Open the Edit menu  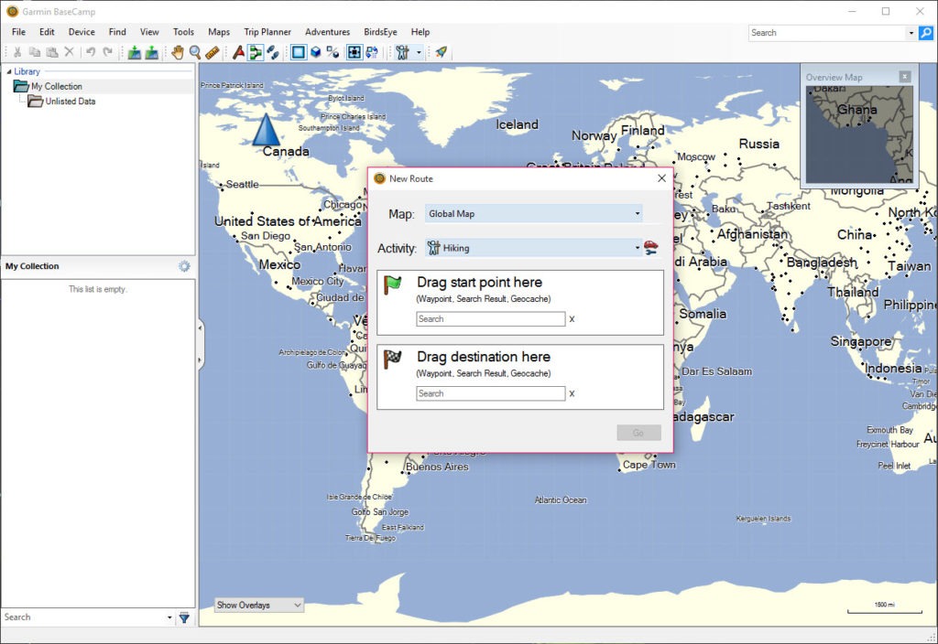47,32
